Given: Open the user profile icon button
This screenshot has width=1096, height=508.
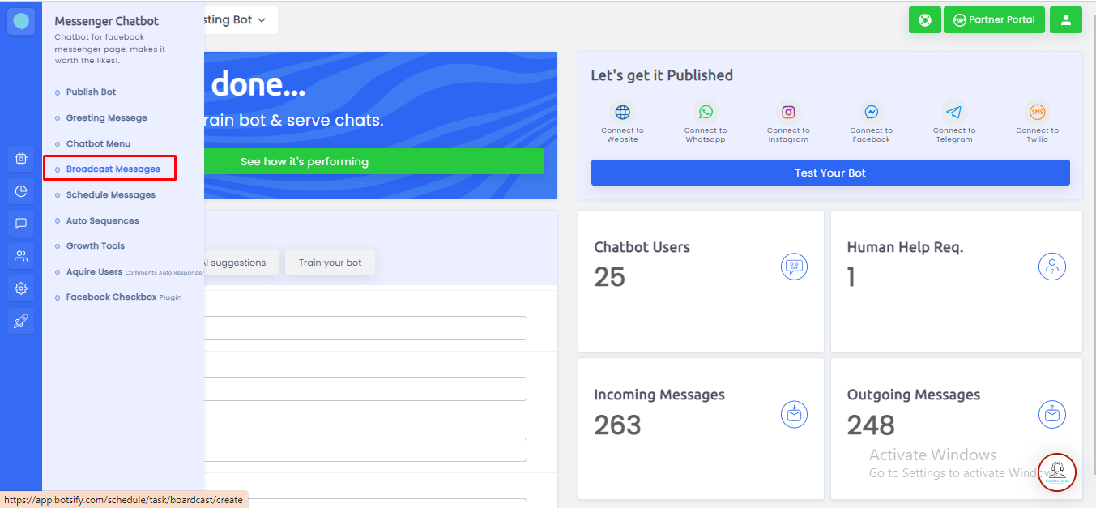Looking at the screenshot, I should (x=1066, y=20).
